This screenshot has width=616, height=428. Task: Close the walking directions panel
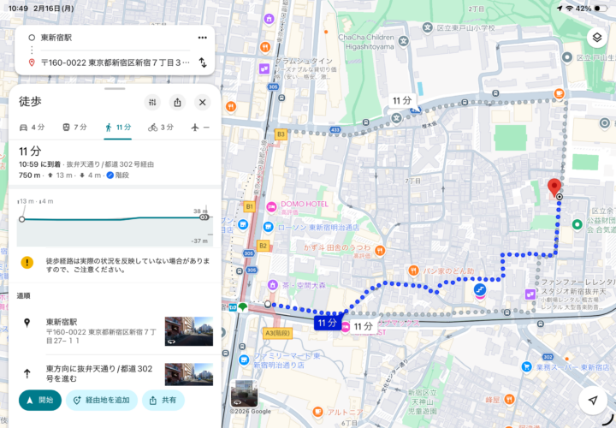point(203,102)
